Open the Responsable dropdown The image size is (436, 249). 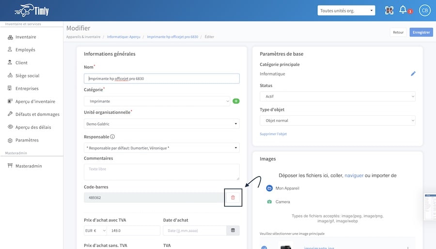coord(161,148)
